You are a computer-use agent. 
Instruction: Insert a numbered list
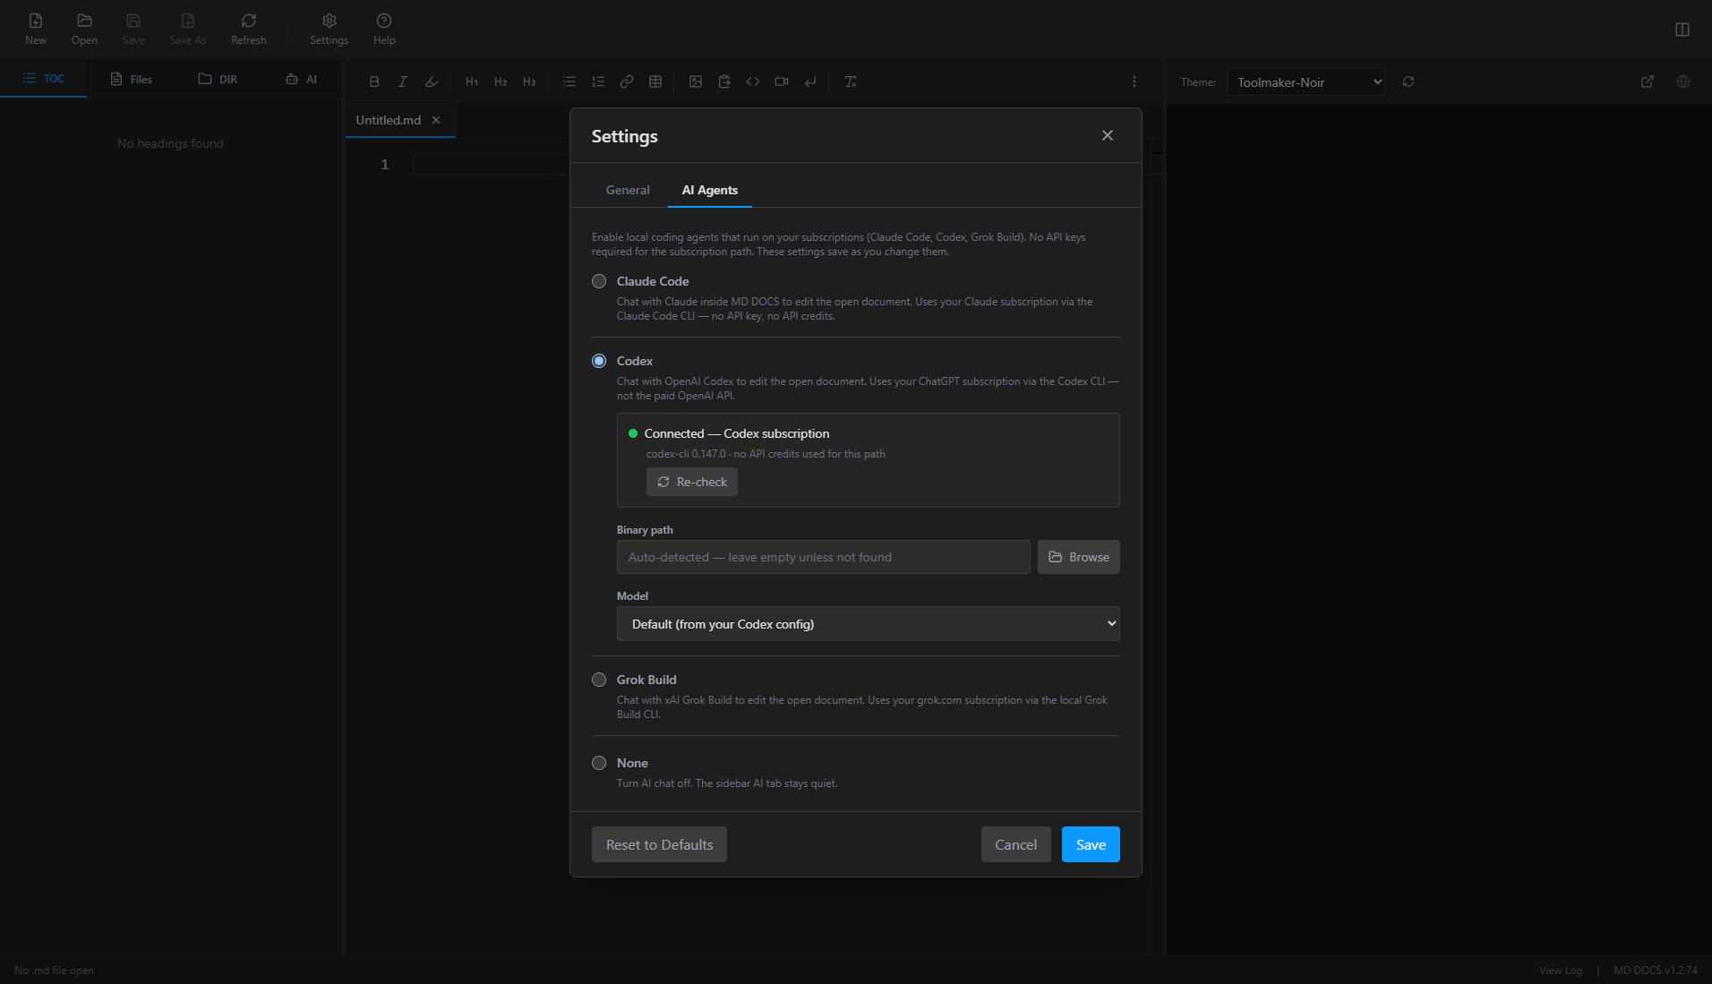[x=598, y=81]
